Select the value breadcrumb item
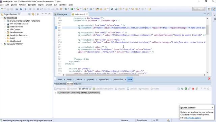Image resolution: width=216 pixels, height=122 pixels. click(130, 79)
